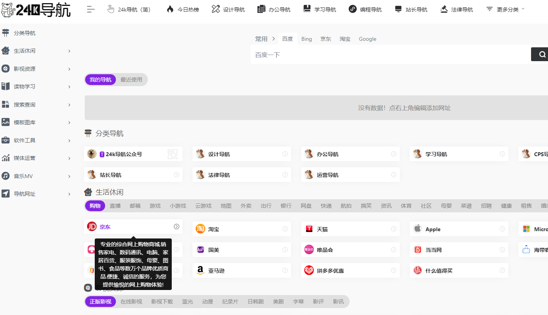Click the 分类导航 signpost icon in sidebar
Viewport: 548px width, 315px height.
5,33
